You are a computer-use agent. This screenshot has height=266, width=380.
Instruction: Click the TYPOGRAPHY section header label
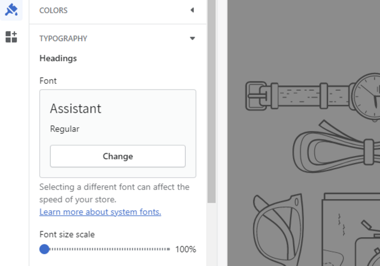point(63,38)
